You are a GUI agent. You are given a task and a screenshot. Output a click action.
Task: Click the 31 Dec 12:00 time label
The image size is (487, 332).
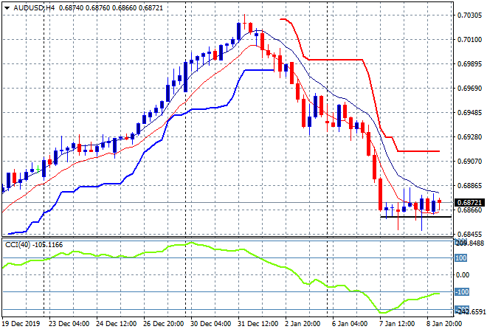click(x=258, y=324)
